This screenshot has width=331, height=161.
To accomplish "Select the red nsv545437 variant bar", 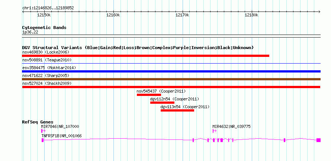I will (x=149, y=95).
